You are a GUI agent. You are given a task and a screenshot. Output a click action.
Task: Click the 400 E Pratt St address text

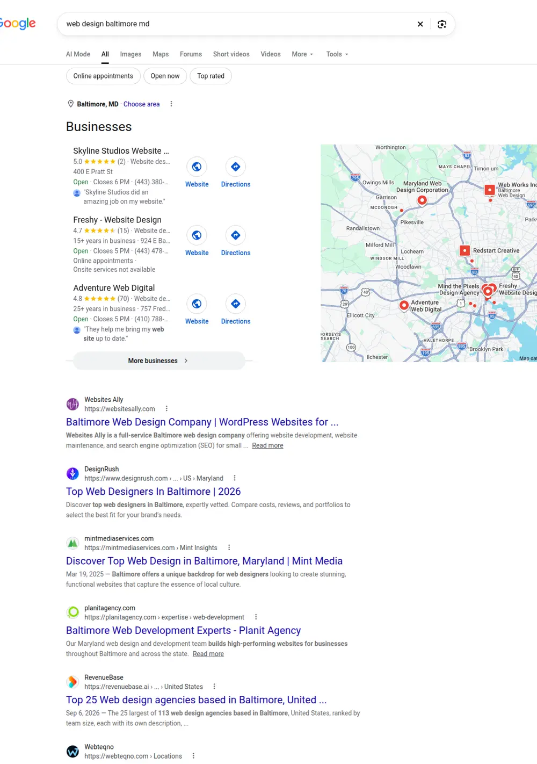click(x=93, y=172)
